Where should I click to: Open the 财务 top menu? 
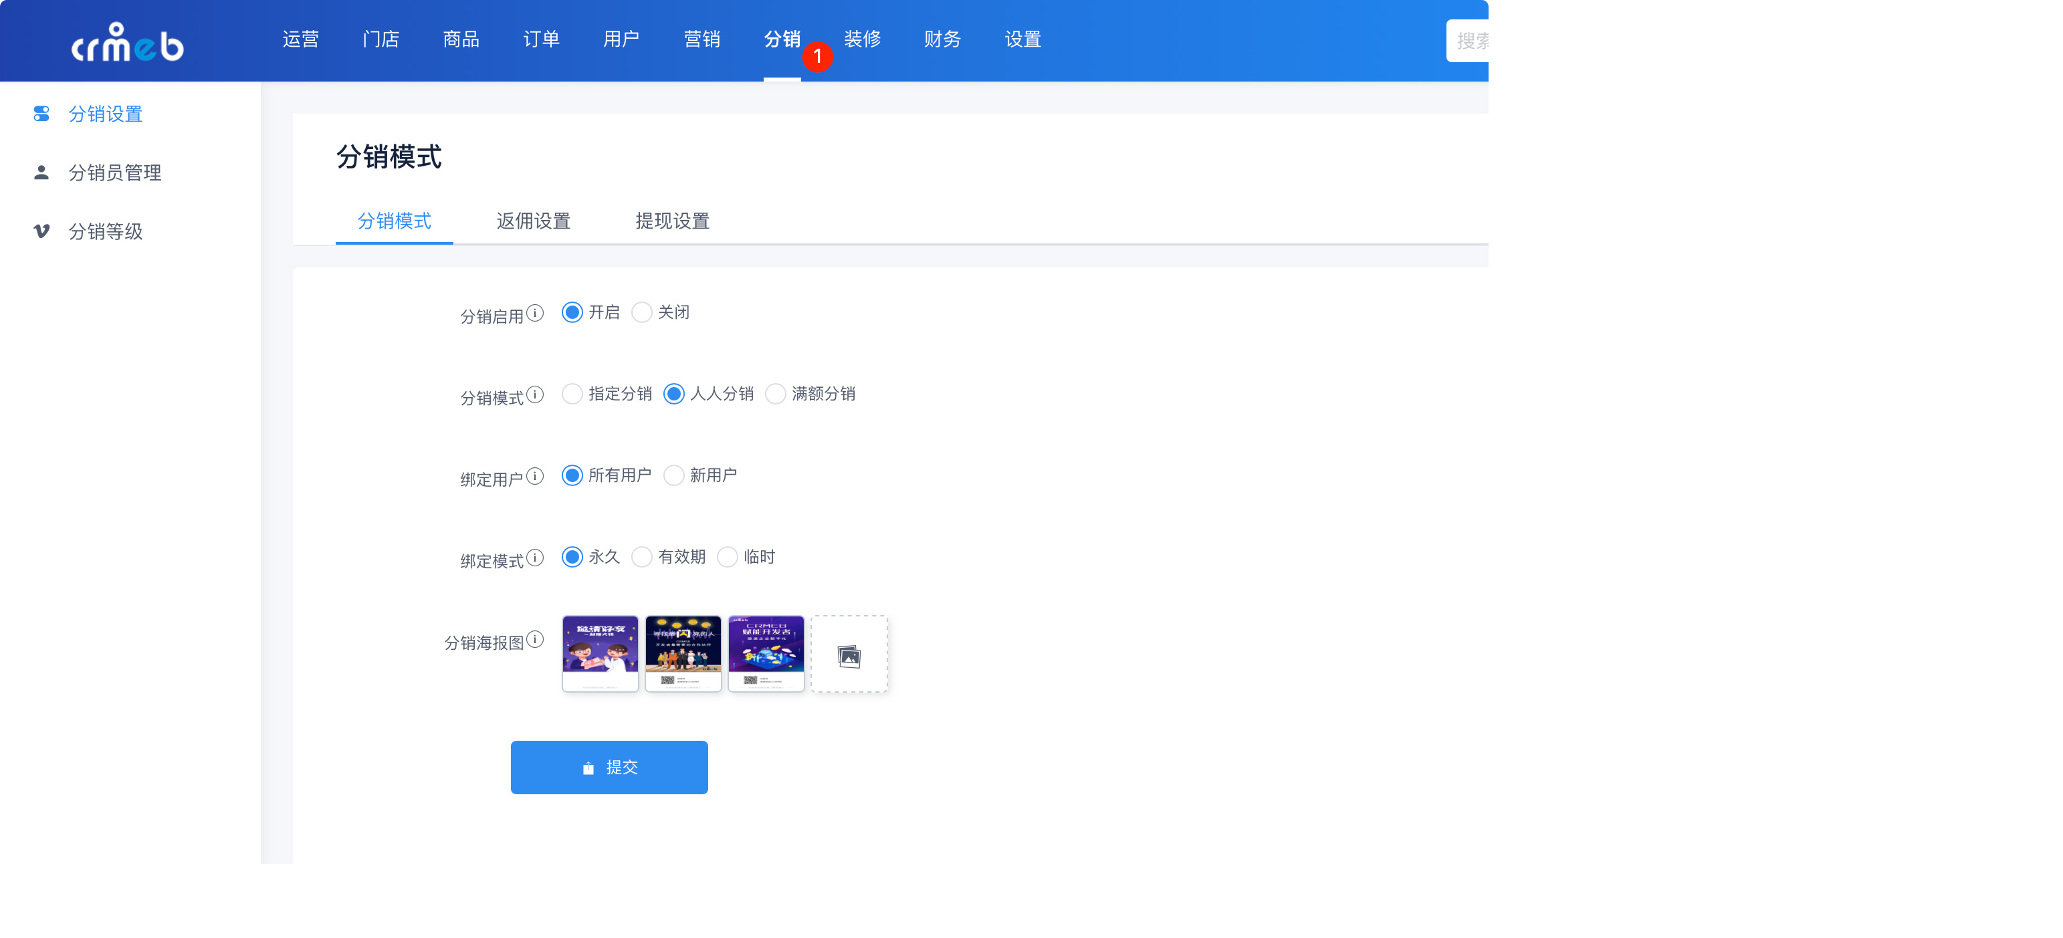coord(943,39)
